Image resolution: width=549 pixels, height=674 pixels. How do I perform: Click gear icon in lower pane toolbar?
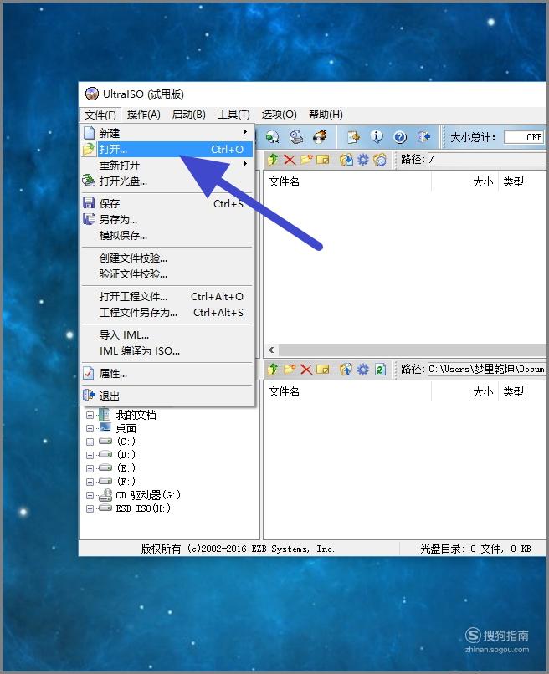tap(363, 370)
